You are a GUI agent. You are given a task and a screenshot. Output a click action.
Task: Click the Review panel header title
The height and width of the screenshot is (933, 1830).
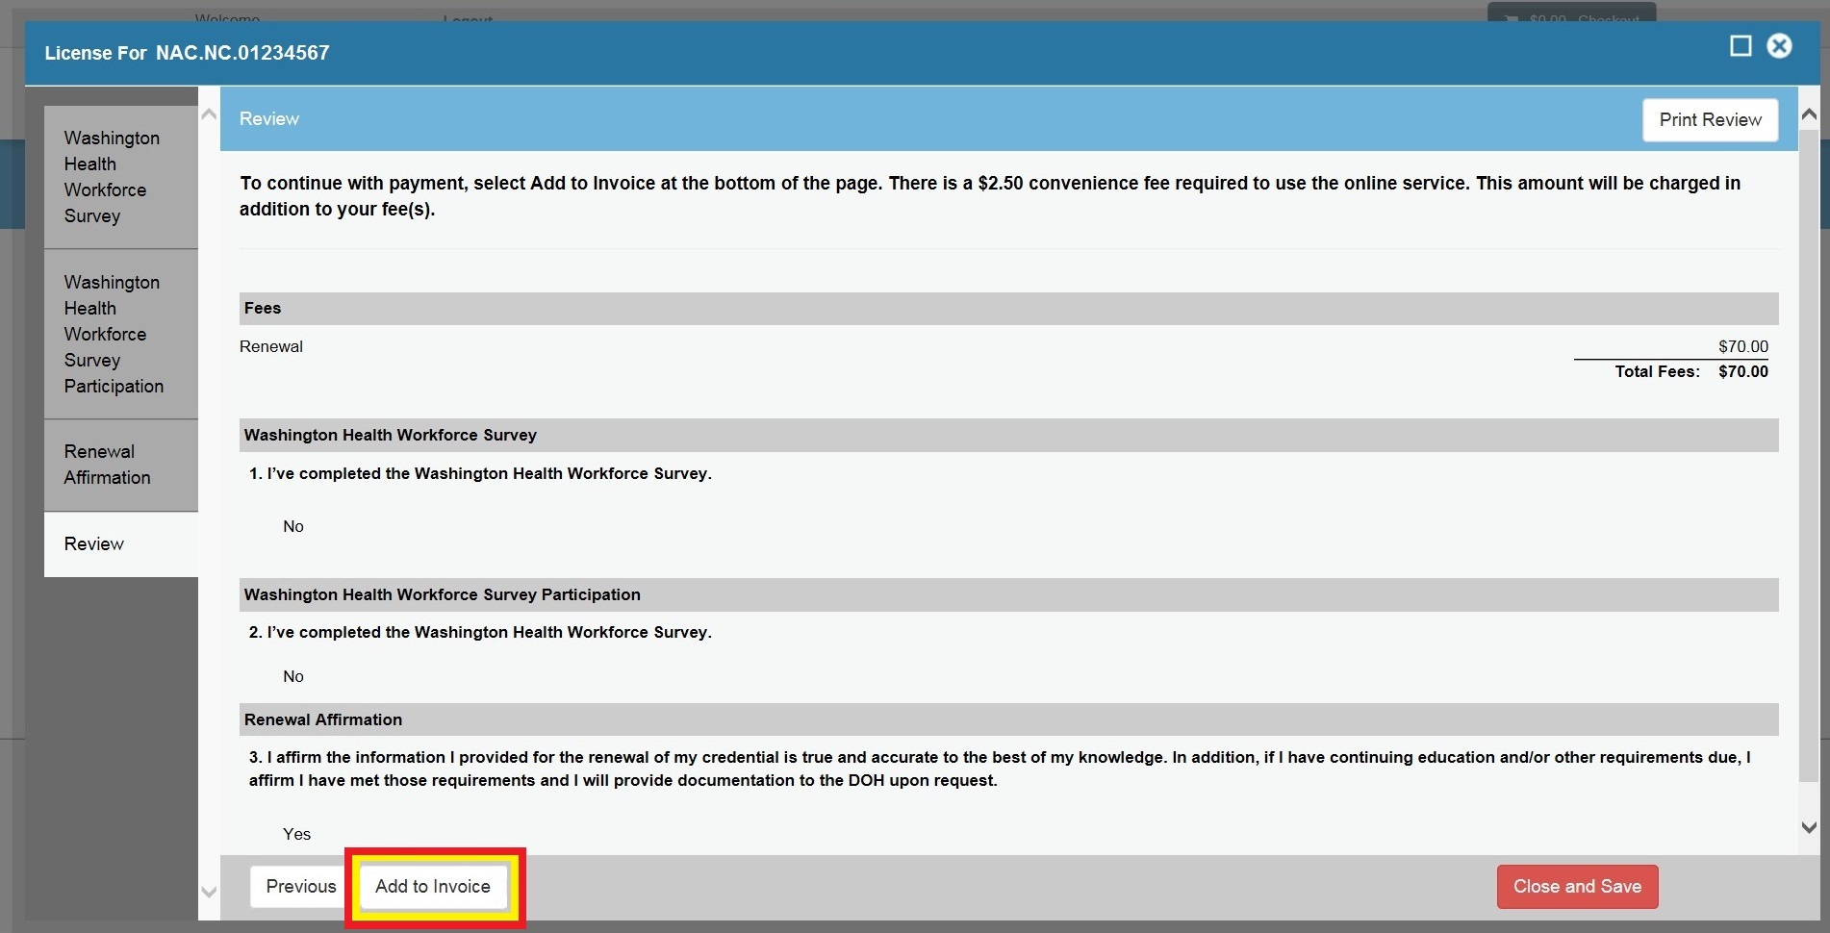coord(269,119)
